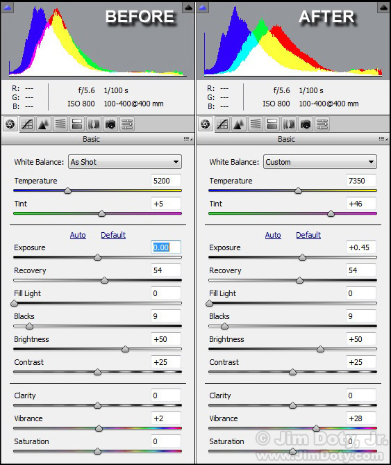Viewport: 391px width, 465px height.
Task: Open the Detail tab icon in BEFORE panel
Action: click(x=44, y=124)
